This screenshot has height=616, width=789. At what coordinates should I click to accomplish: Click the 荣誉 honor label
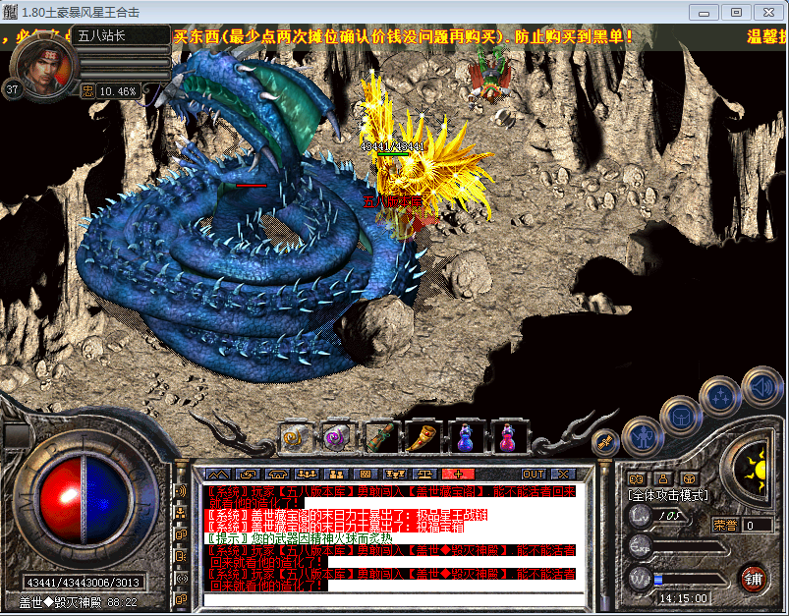(x=725, y=526)
